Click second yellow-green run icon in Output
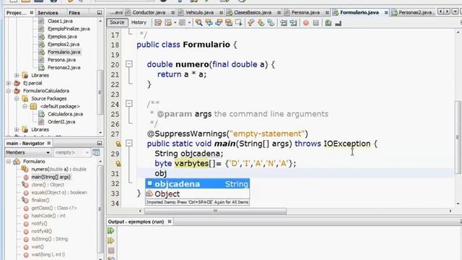 pyautogui.click(x=110, y=240)
